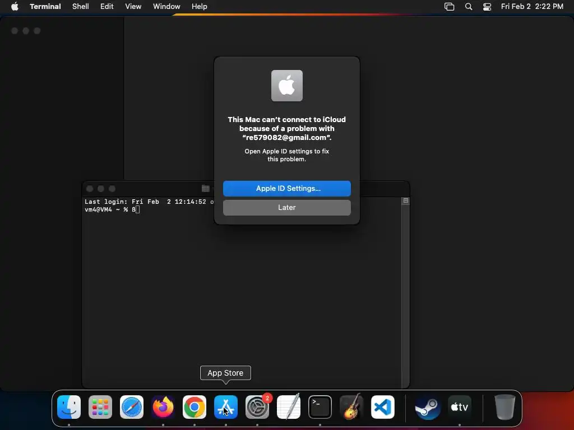574x430 pixels.
Task: Open Spotlight search in menu bar
Action: pos(469,7)
